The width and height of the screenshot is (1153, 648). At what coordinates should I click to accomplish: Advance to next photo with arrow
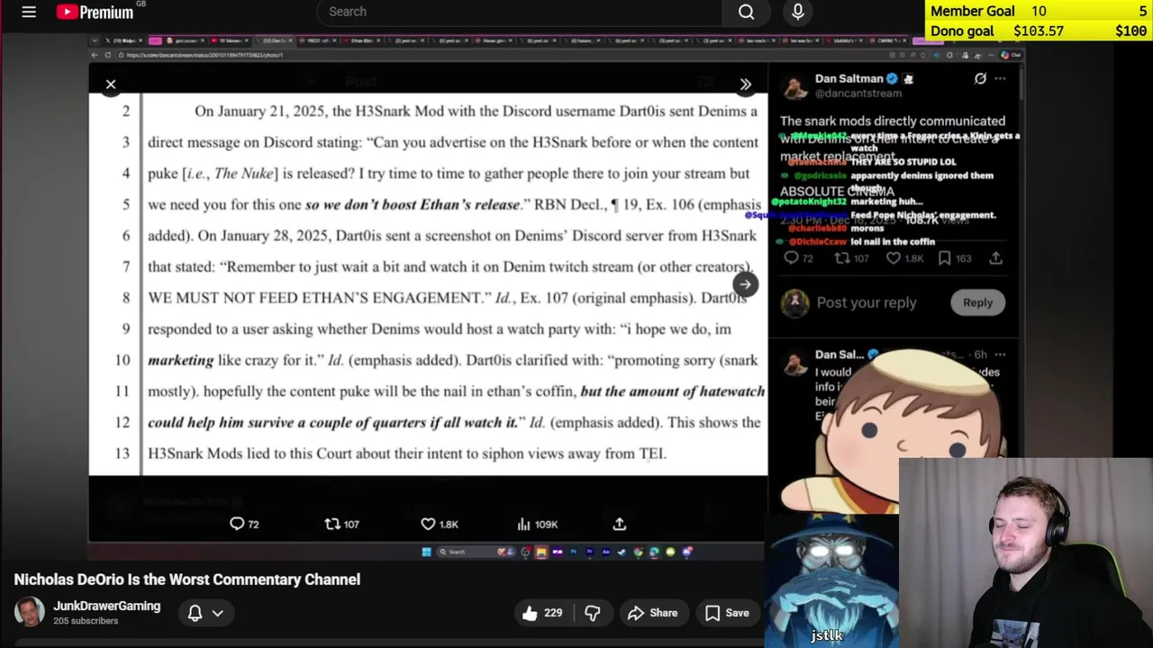[745, 284]
